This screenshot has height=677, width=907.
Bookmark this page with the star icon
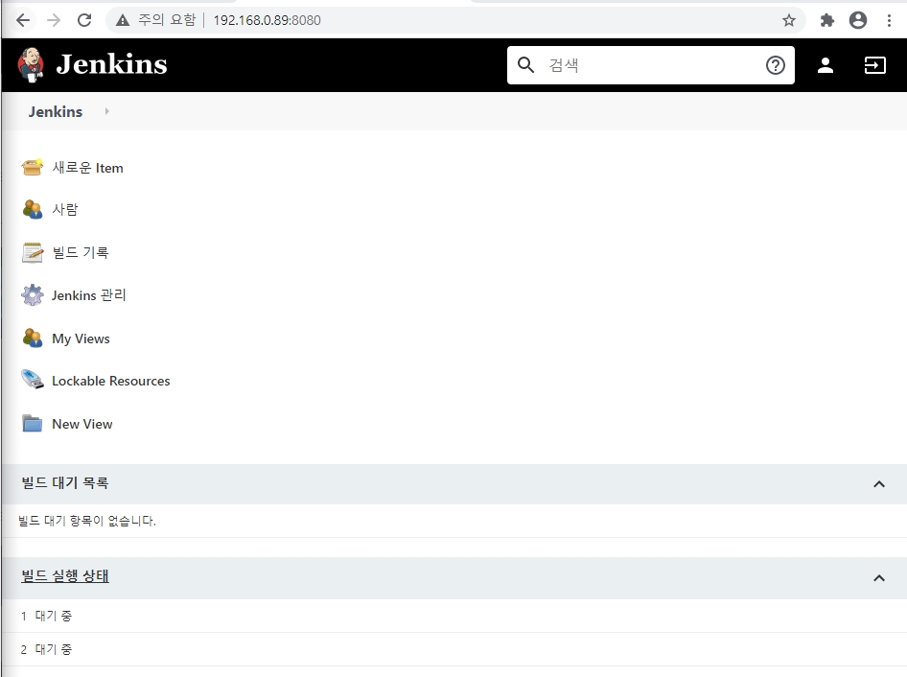click(789, 20)
